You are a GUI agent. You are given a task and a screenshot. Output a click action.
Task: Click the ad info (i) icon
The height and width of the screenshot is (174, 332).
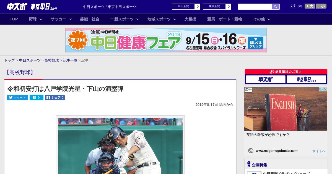coord(321,89)
